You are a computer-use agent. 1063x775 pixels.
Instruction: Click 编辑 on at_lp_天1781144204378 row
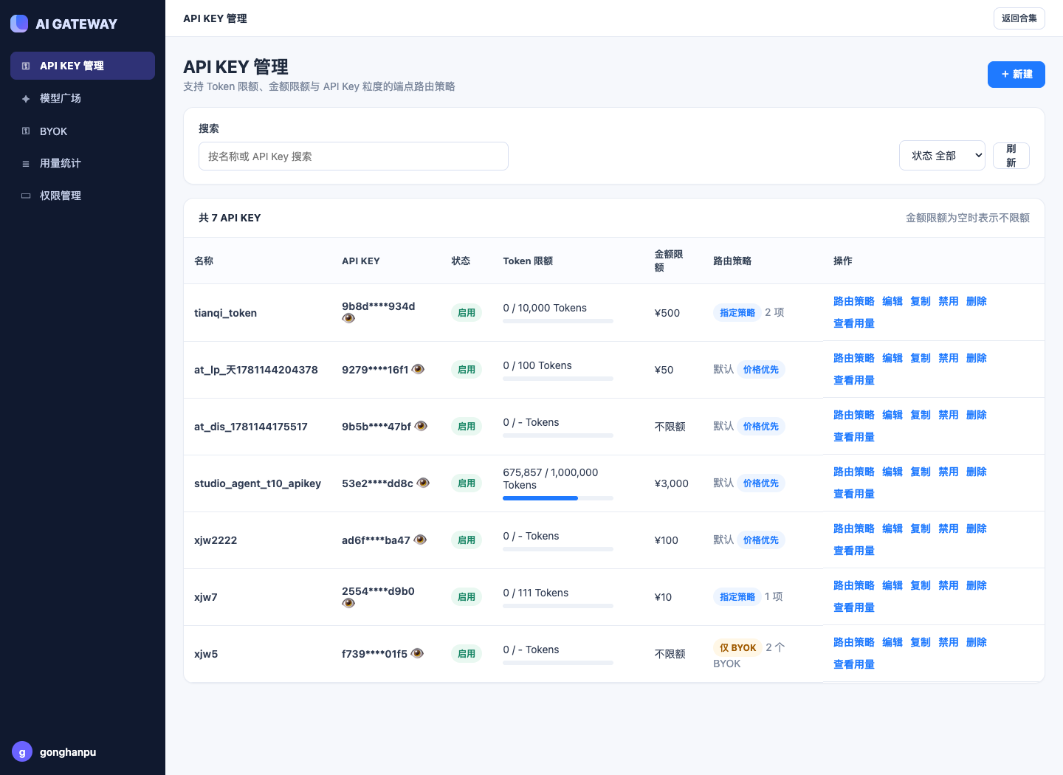892,358
